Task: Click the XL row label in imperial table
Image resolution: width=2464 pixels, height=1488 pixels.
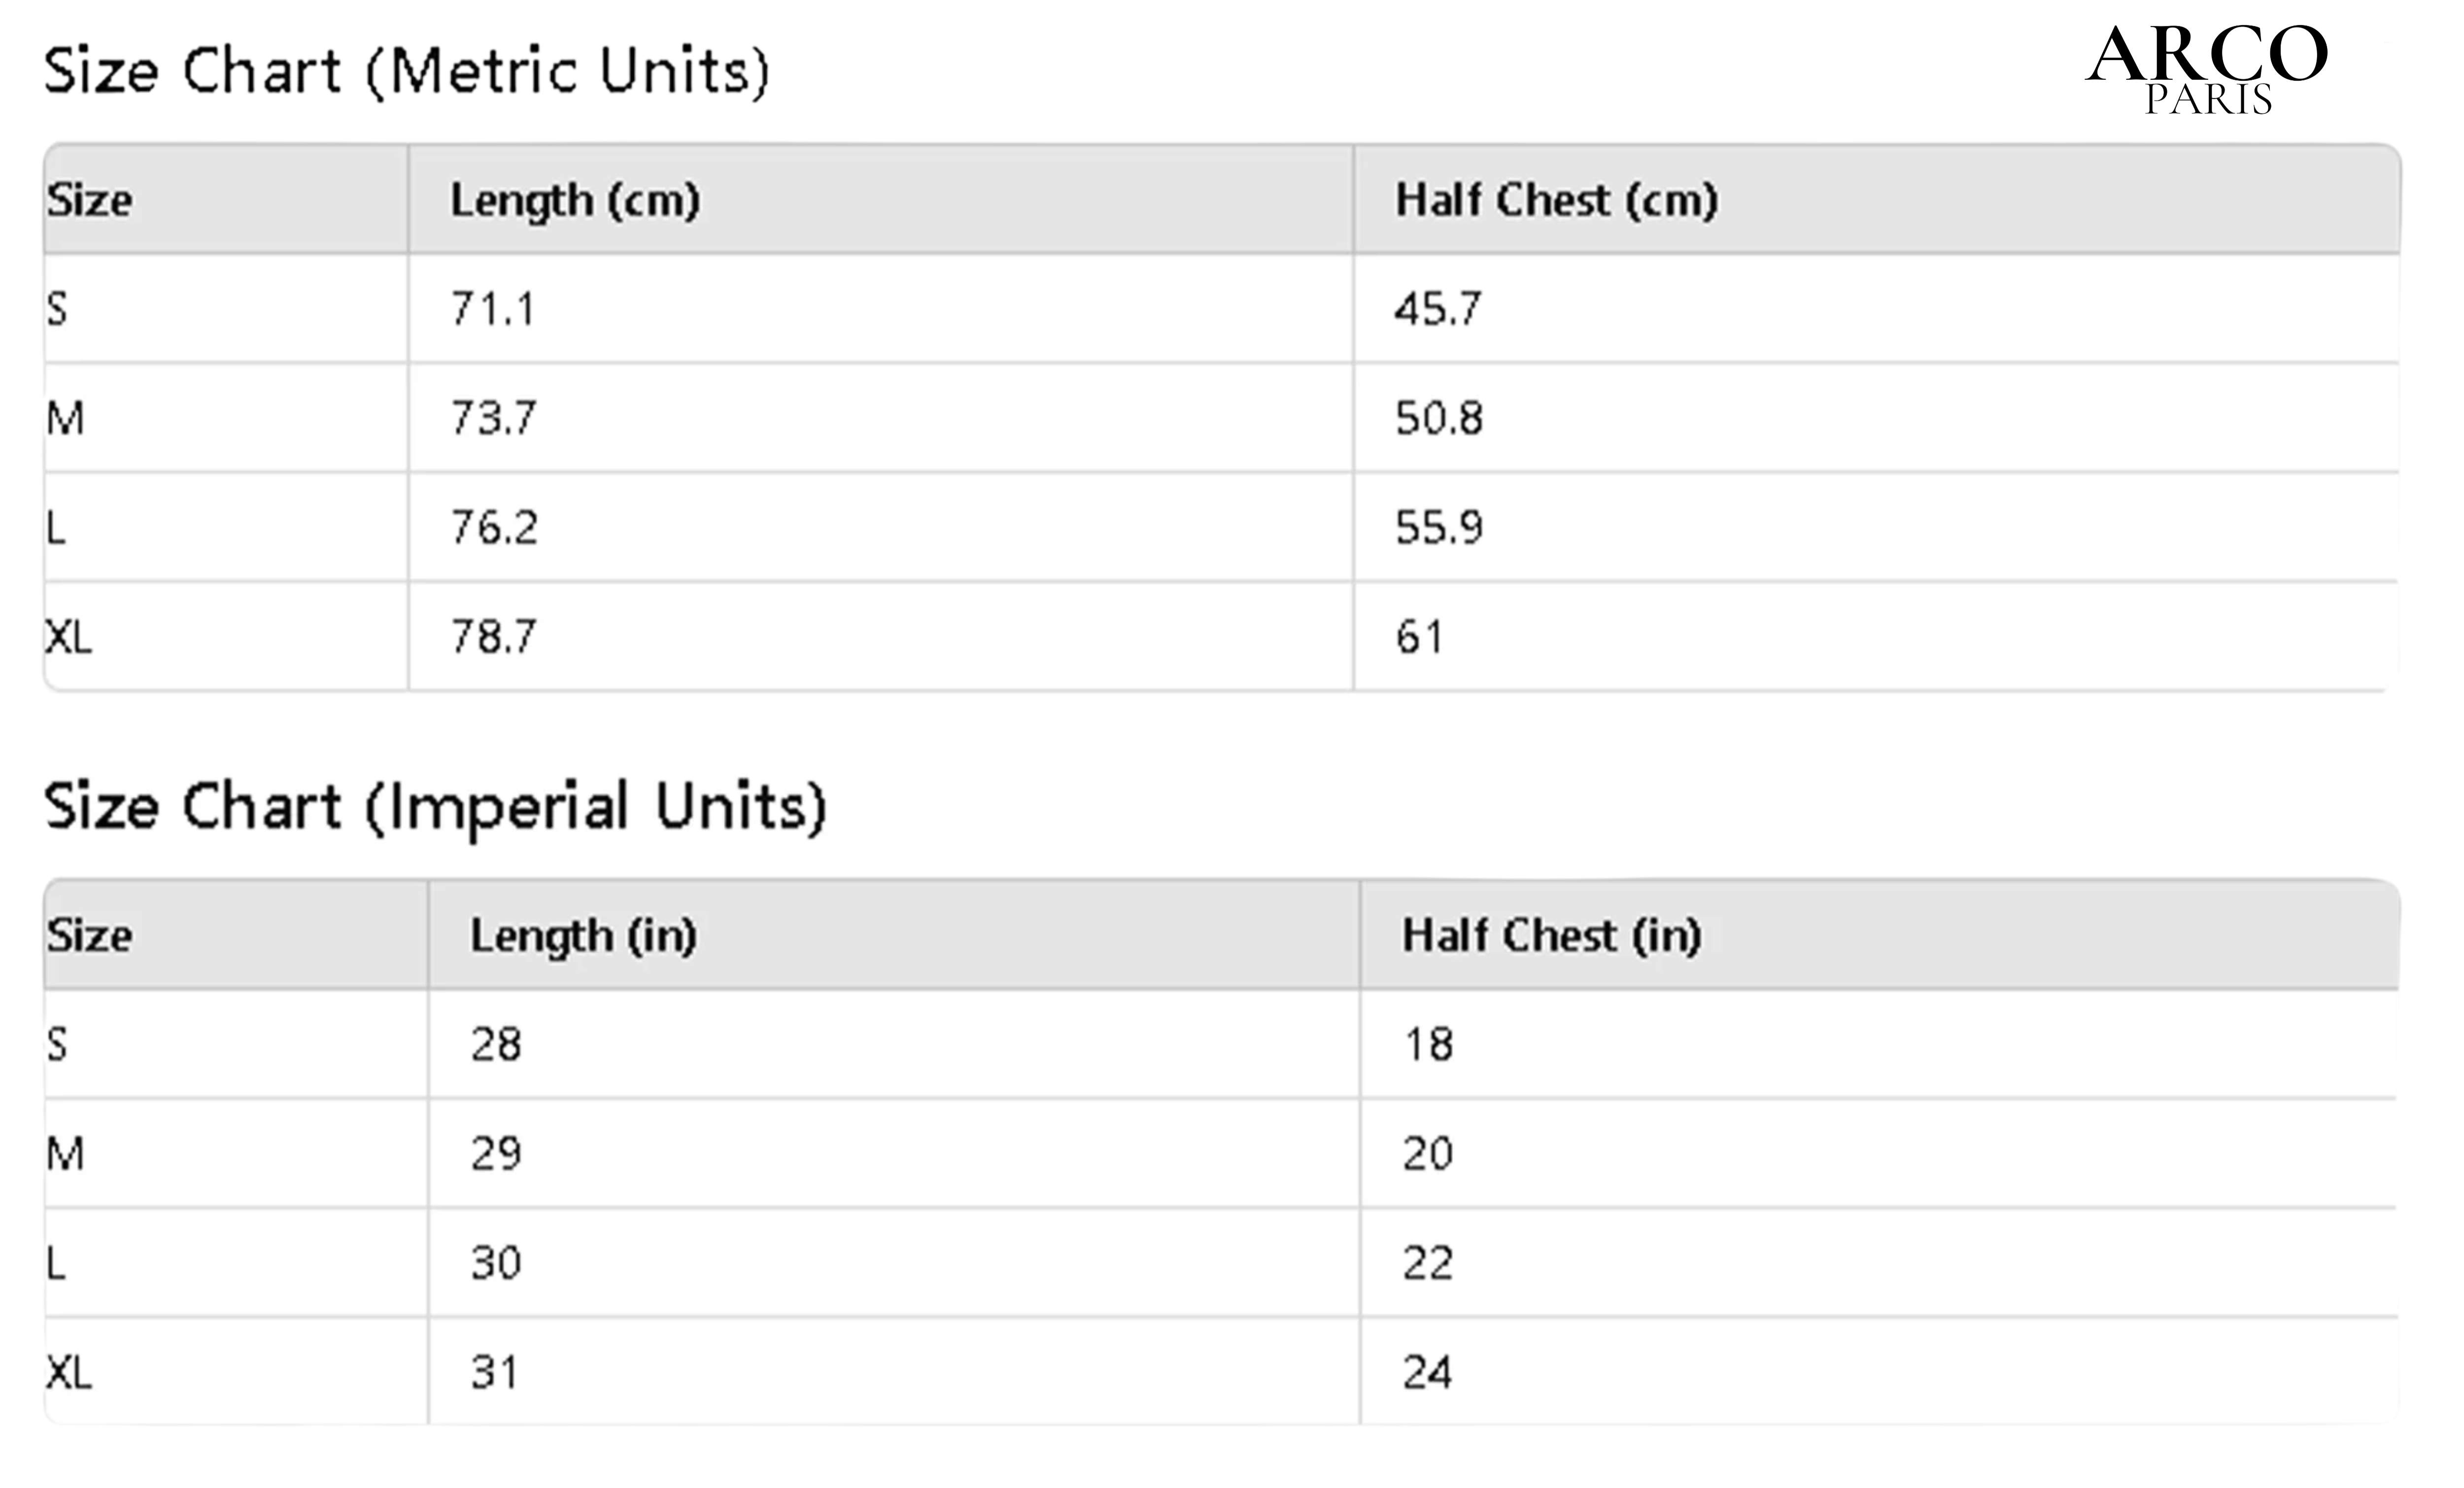Action: pyautogui.click(x=69, y=1373)
